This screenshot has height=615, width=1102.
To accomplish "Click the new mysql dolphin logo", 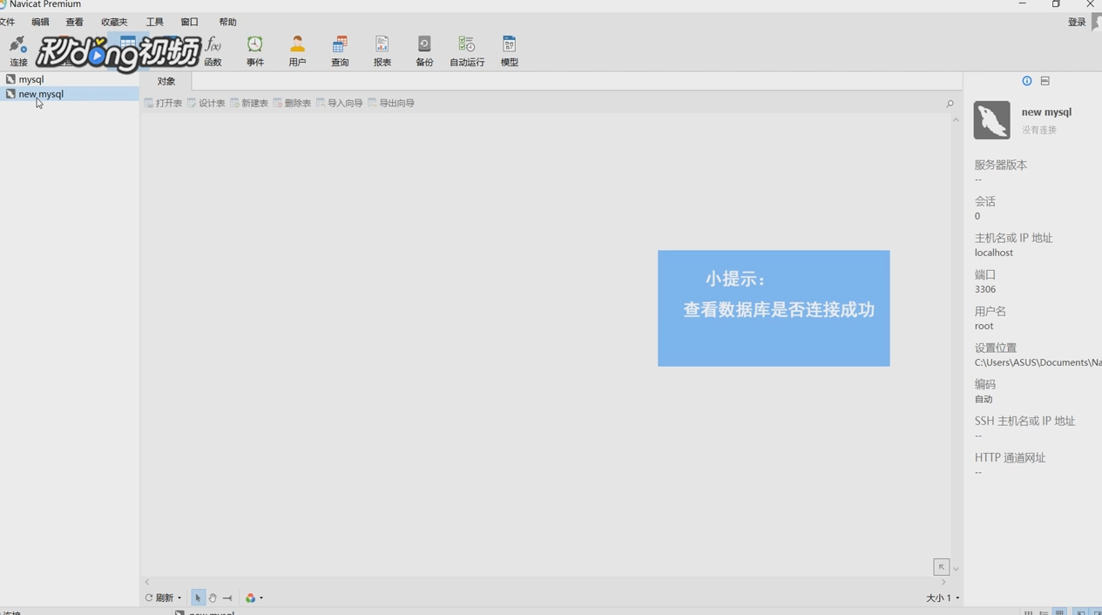I will (x=992, y=120).
